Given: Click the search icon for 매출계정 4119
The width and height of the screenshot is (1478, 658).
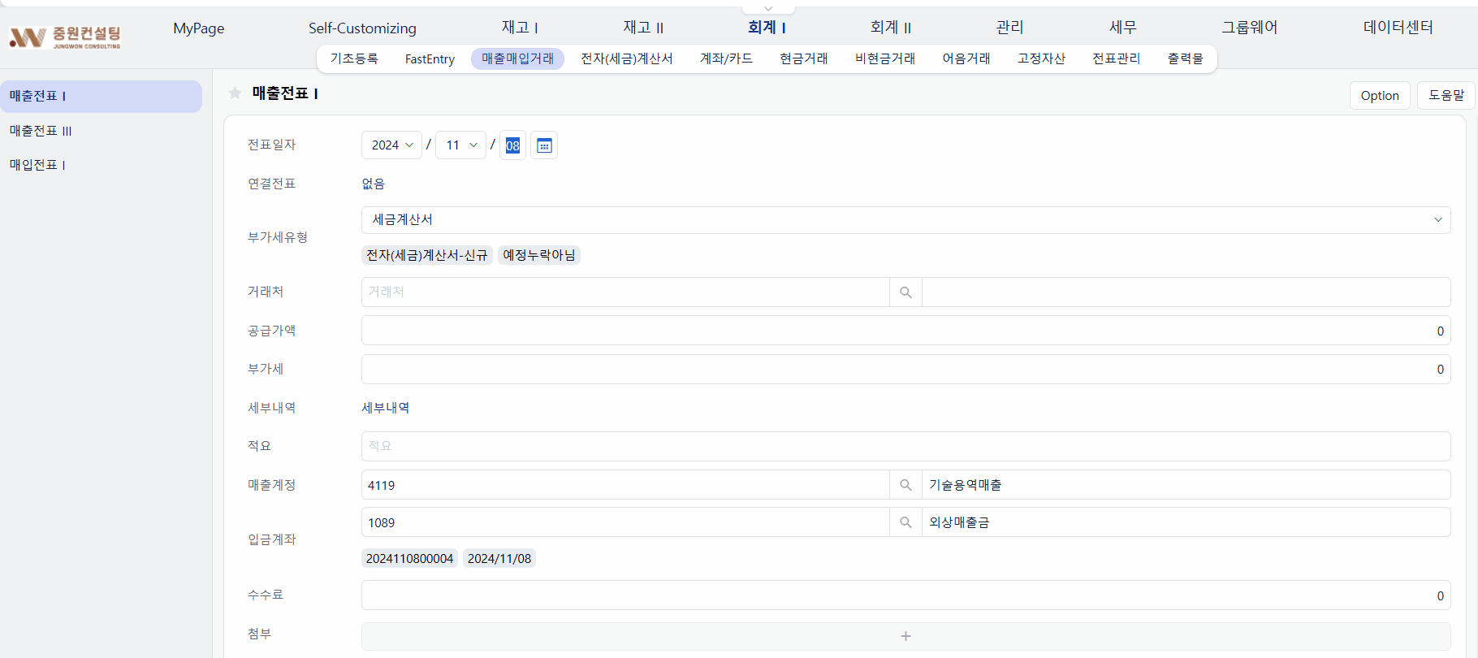Looking at the screenshot, I should (x=905, y=485).
